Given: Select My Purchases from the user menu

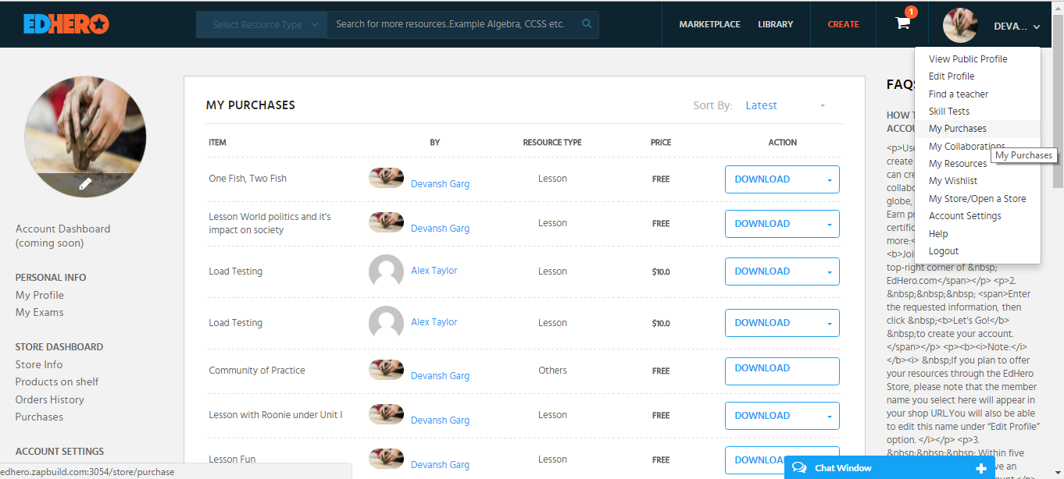Looking at the screenshot, I should click(x=957, y=129).
